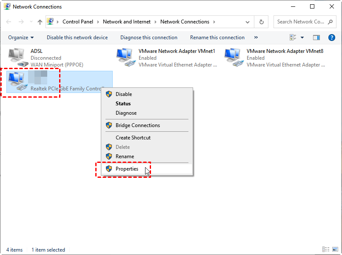Select the Realtek PCIe GbE adapter icon
The width and height of the screenshot is (342, 255).
coord(18,81)
